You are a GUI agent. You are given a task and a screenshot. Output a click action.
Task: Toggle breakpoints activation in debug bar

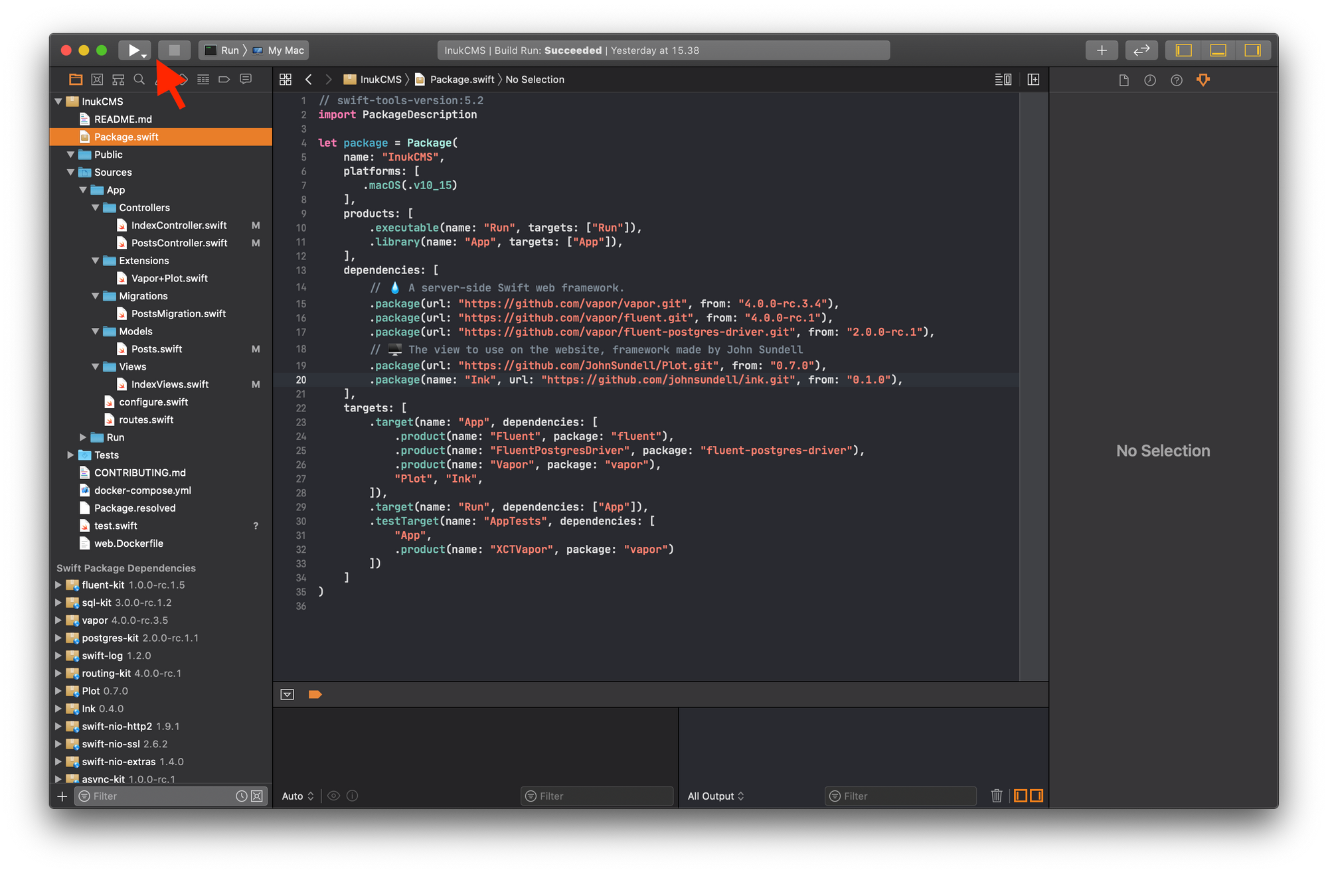click(x=315, y=694)
